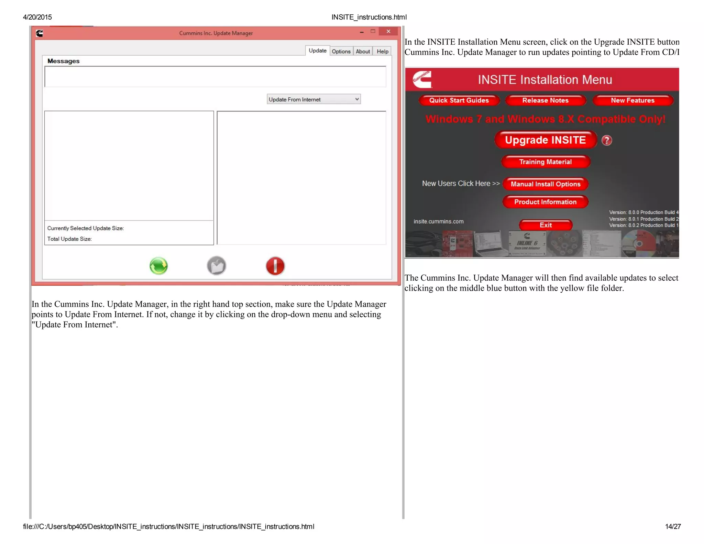This screenshot has height=544, width=704.
Task: Click inside the Messages text box
Action: (215, 77)
